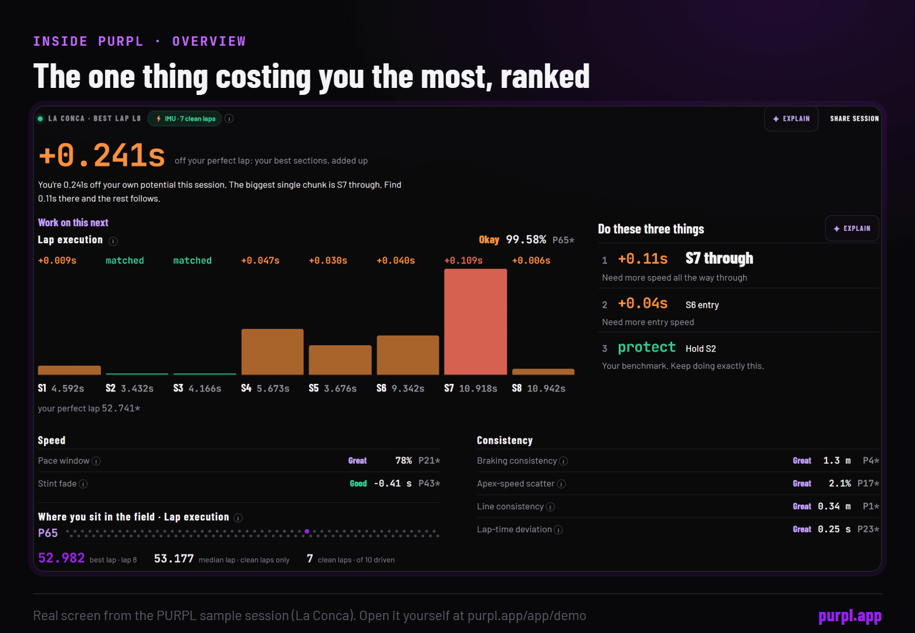The image size is (915, 633).
Task: Click the SHARE SESSION button
Action: click(x=854, y=119)
